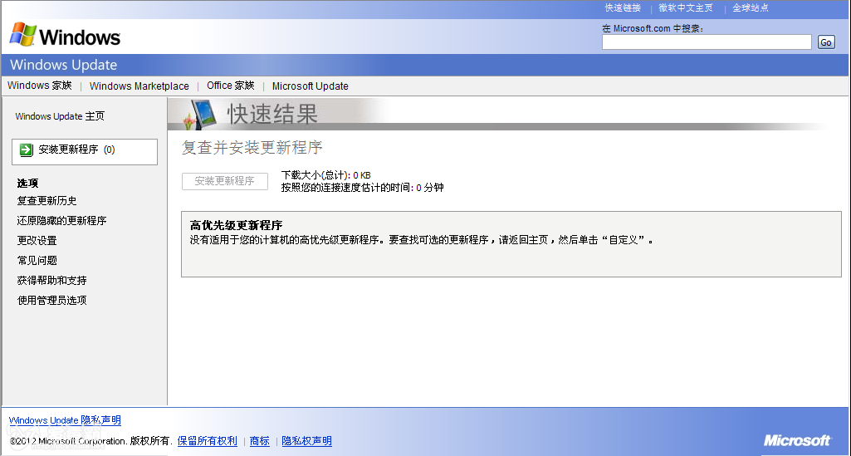Open 获得帮助和支持 link
Screen dimensions: 851x456
(x=52, y=281)
